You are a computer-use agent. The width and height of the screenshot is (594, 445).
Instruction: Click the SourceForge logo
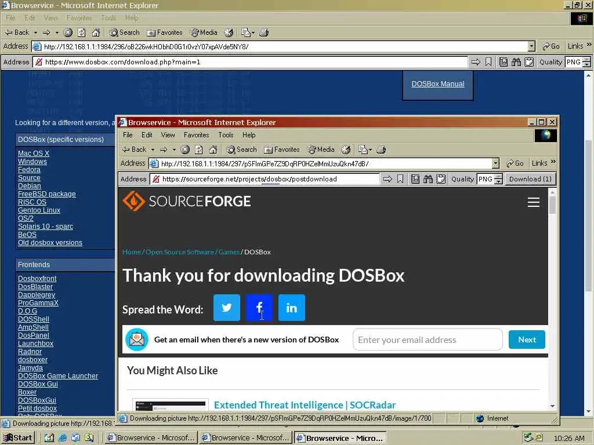click(187, 201)
